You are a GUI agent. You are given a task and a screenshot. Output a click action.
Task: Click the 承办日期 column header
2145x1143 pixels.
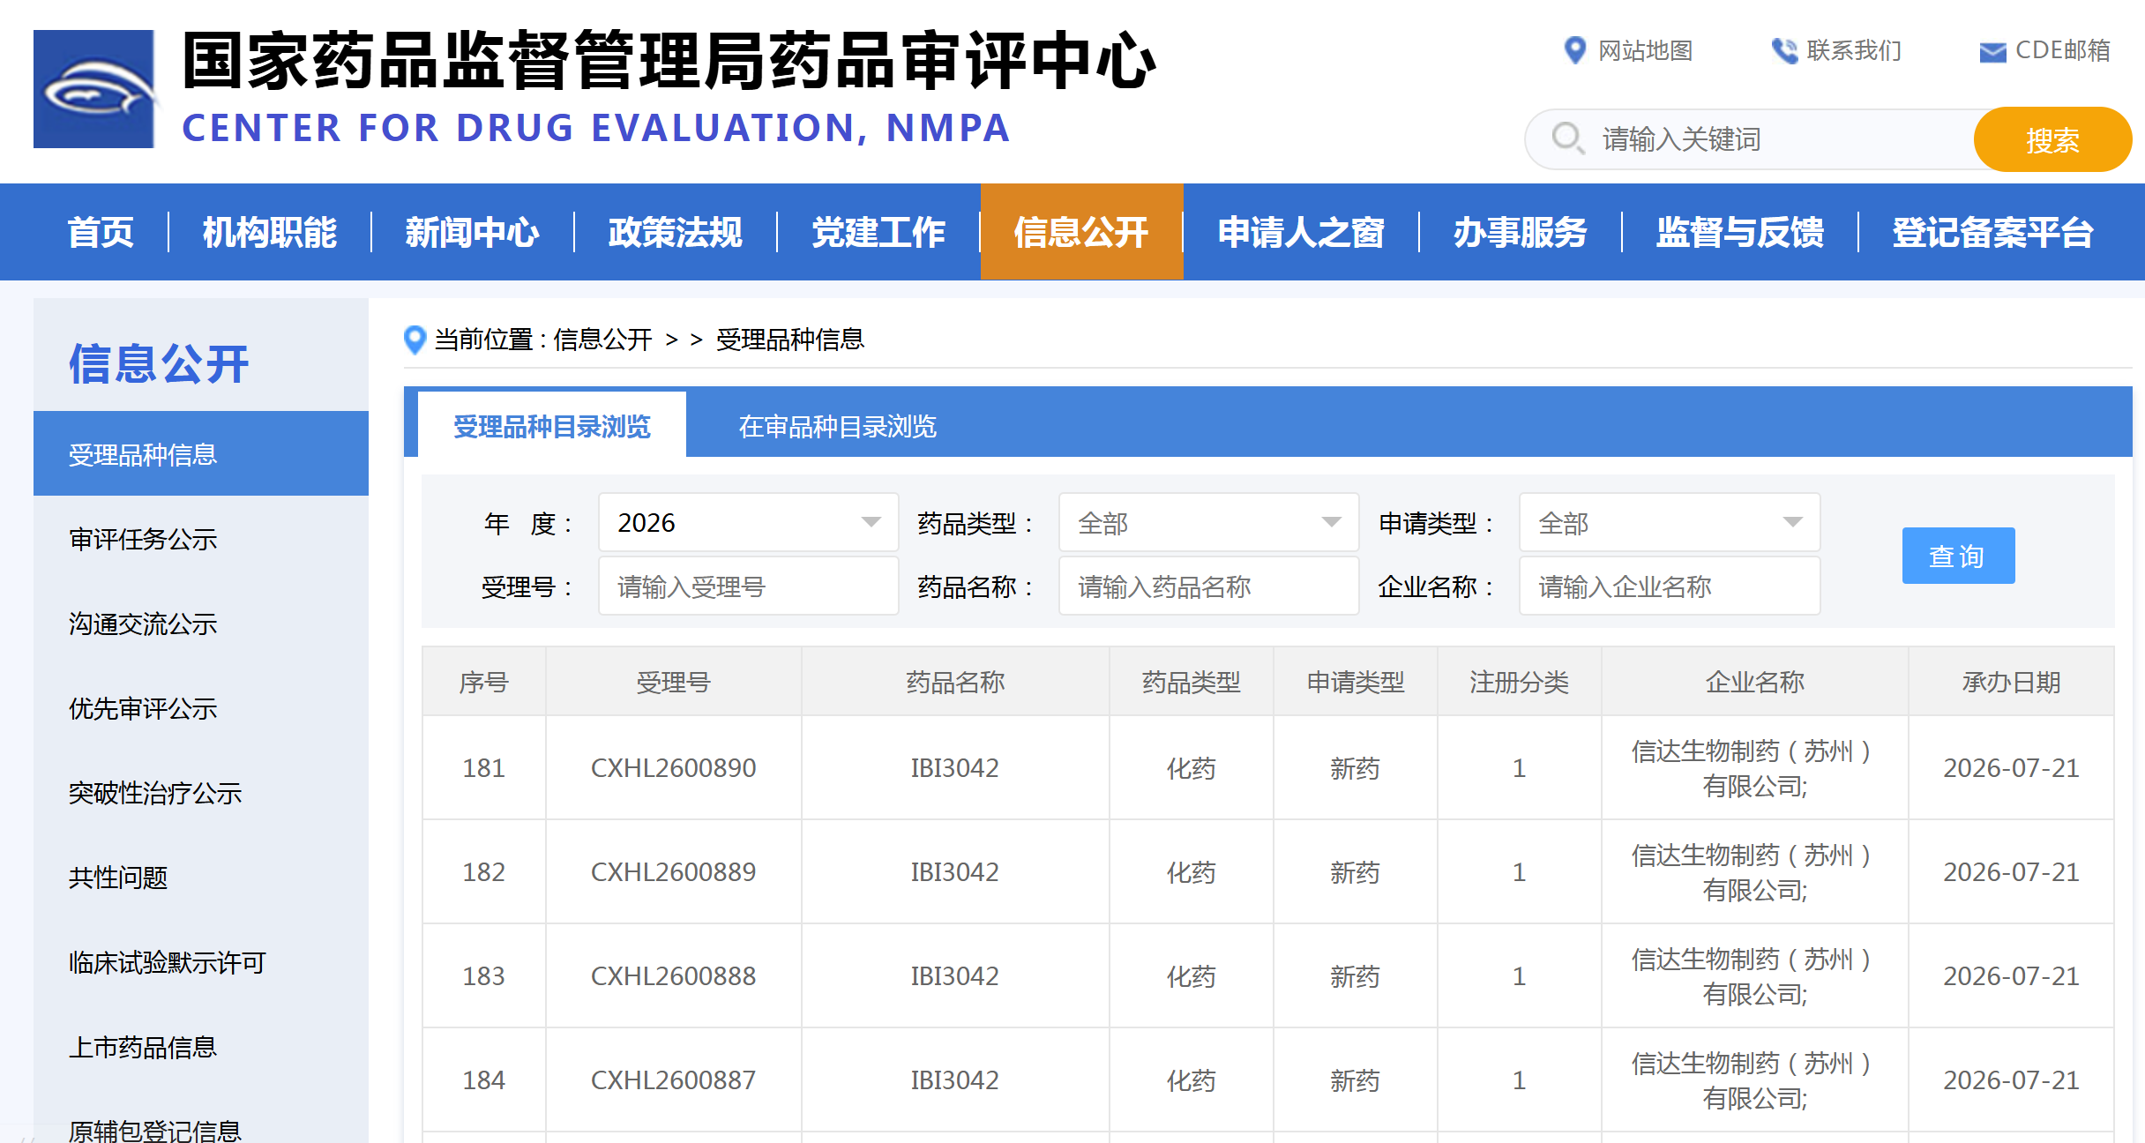click(x=2011, y=682)
